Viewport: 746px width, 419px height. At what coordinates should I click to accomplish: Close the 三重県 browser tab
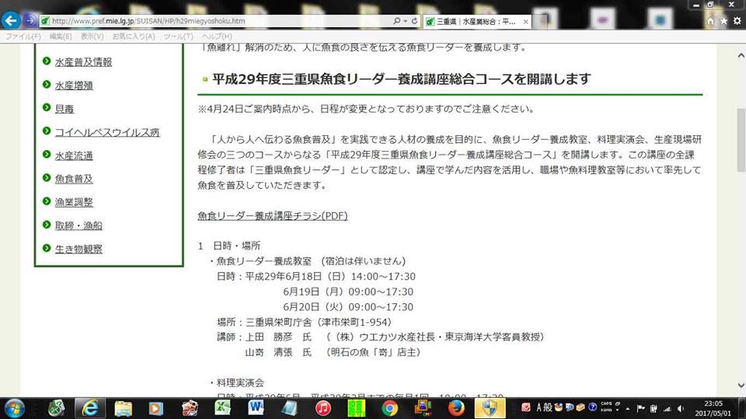click(525, 22)
